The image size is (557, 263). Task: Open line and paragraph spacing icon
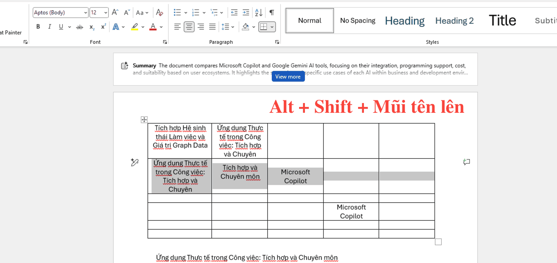(x=226, y=27)
